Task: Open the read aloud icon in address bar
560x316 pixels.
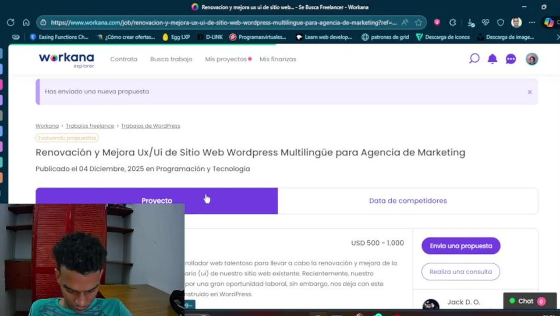Action: coord(405,22)
